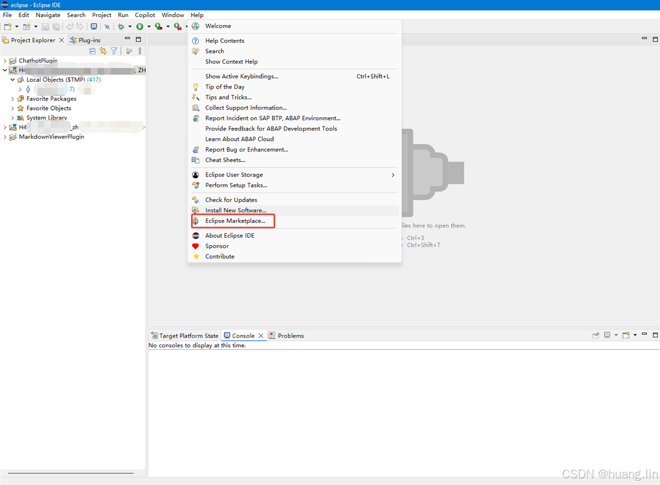Viewport: 660px width, 485px height.
Task: Select the ChatbotPlugin project
Action: [38, 60]
